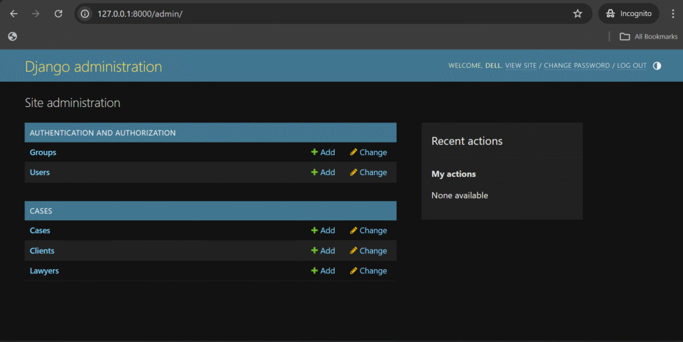This screenshot has height=342, width=683.
Task: Add a new Lawyer
Action: click(x=323, y=271)
